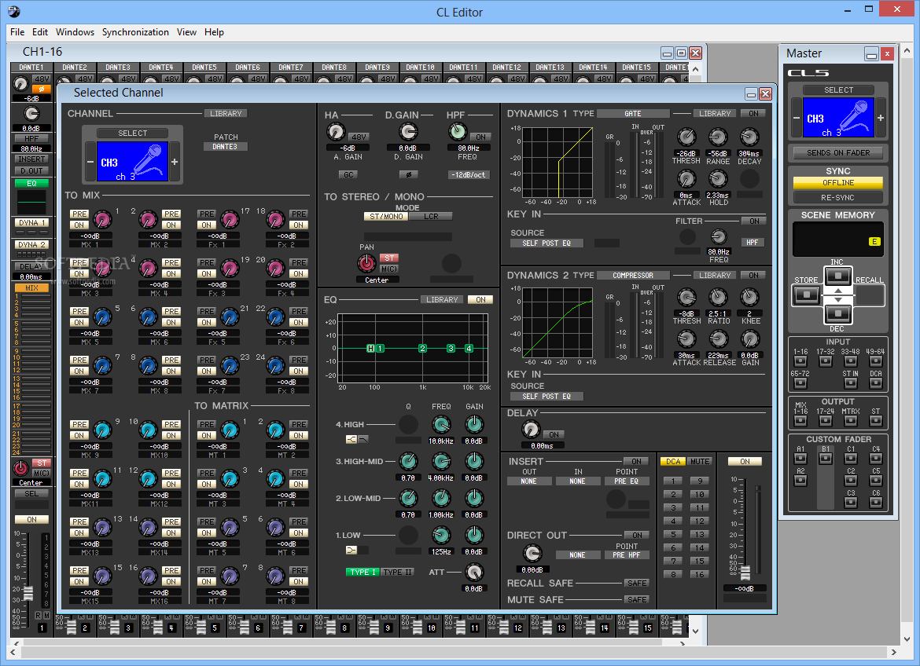Screen dimensions: 920x666
Task: Click the HPF frequency knob
Action: pos(458,133)
